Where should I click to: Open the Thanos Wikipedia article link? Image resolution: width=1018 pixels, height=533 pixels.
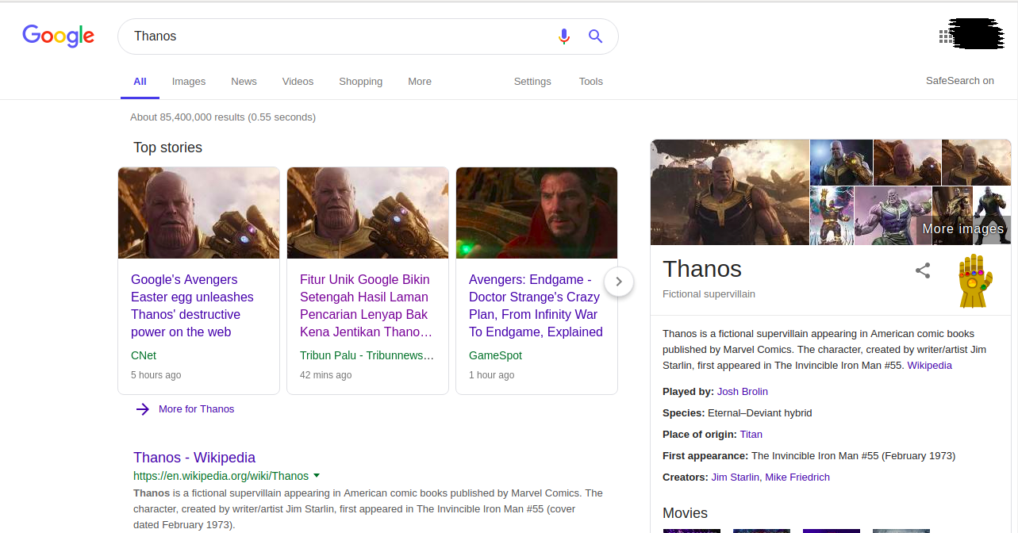(194, 458)
